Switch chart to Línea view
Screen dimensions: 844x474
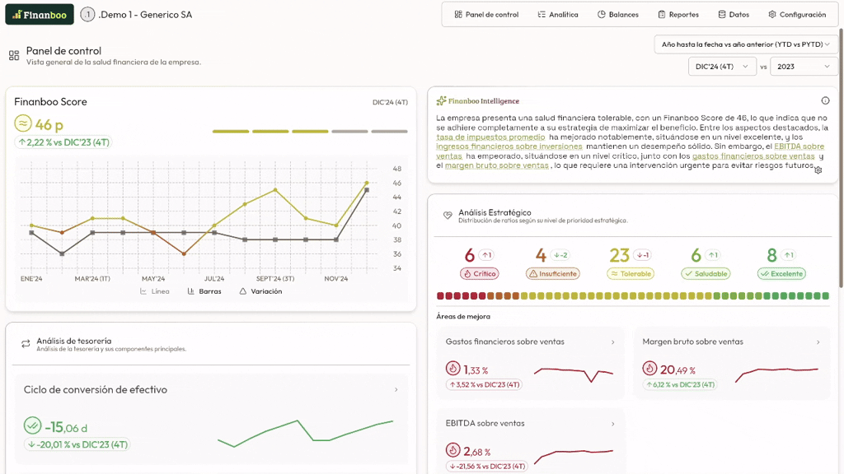(x=155, y=291)
